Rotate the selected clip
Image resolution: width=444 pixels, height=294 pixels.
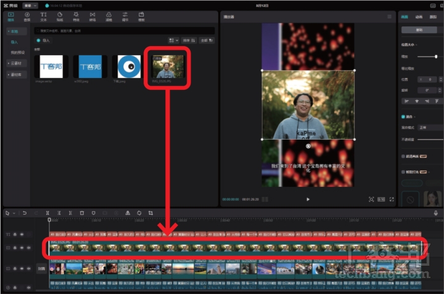click(139, 213)
